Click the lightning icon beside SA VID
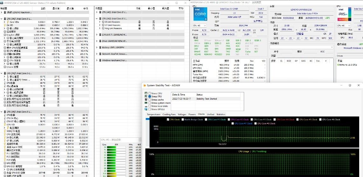Screen dimensions: 363x177 click(5, 25)
